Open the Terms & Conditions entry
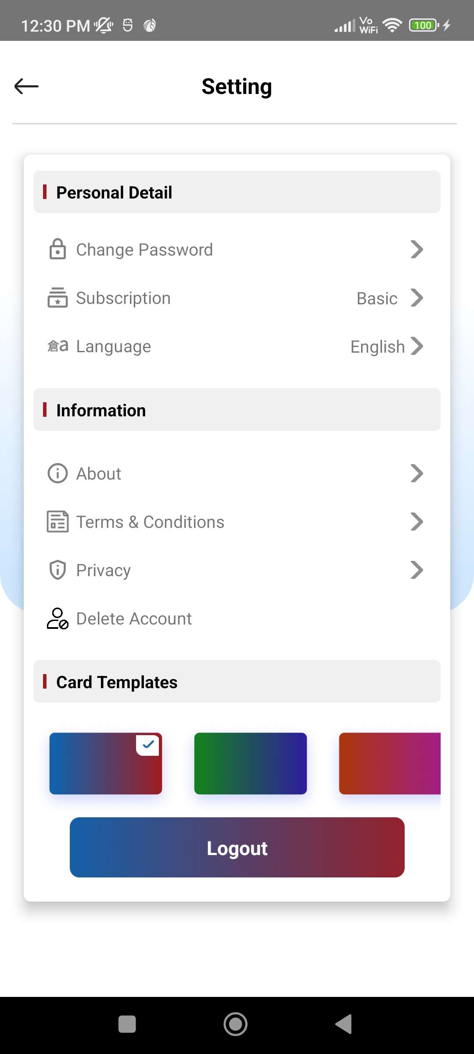The height and width of the screenshot is (1054, 474). [x=150, y=522]
